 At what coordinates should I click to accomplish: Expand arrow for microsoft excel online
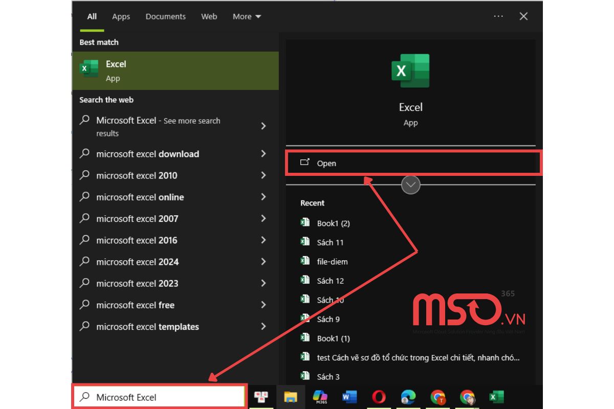point(264,197)
